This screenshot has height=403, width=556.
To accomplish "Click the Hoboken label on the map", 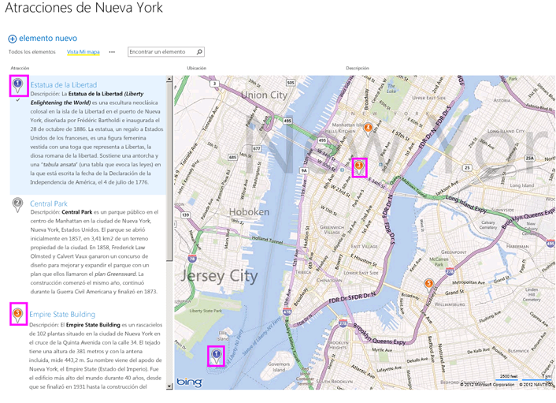I will tap(249, 212).
